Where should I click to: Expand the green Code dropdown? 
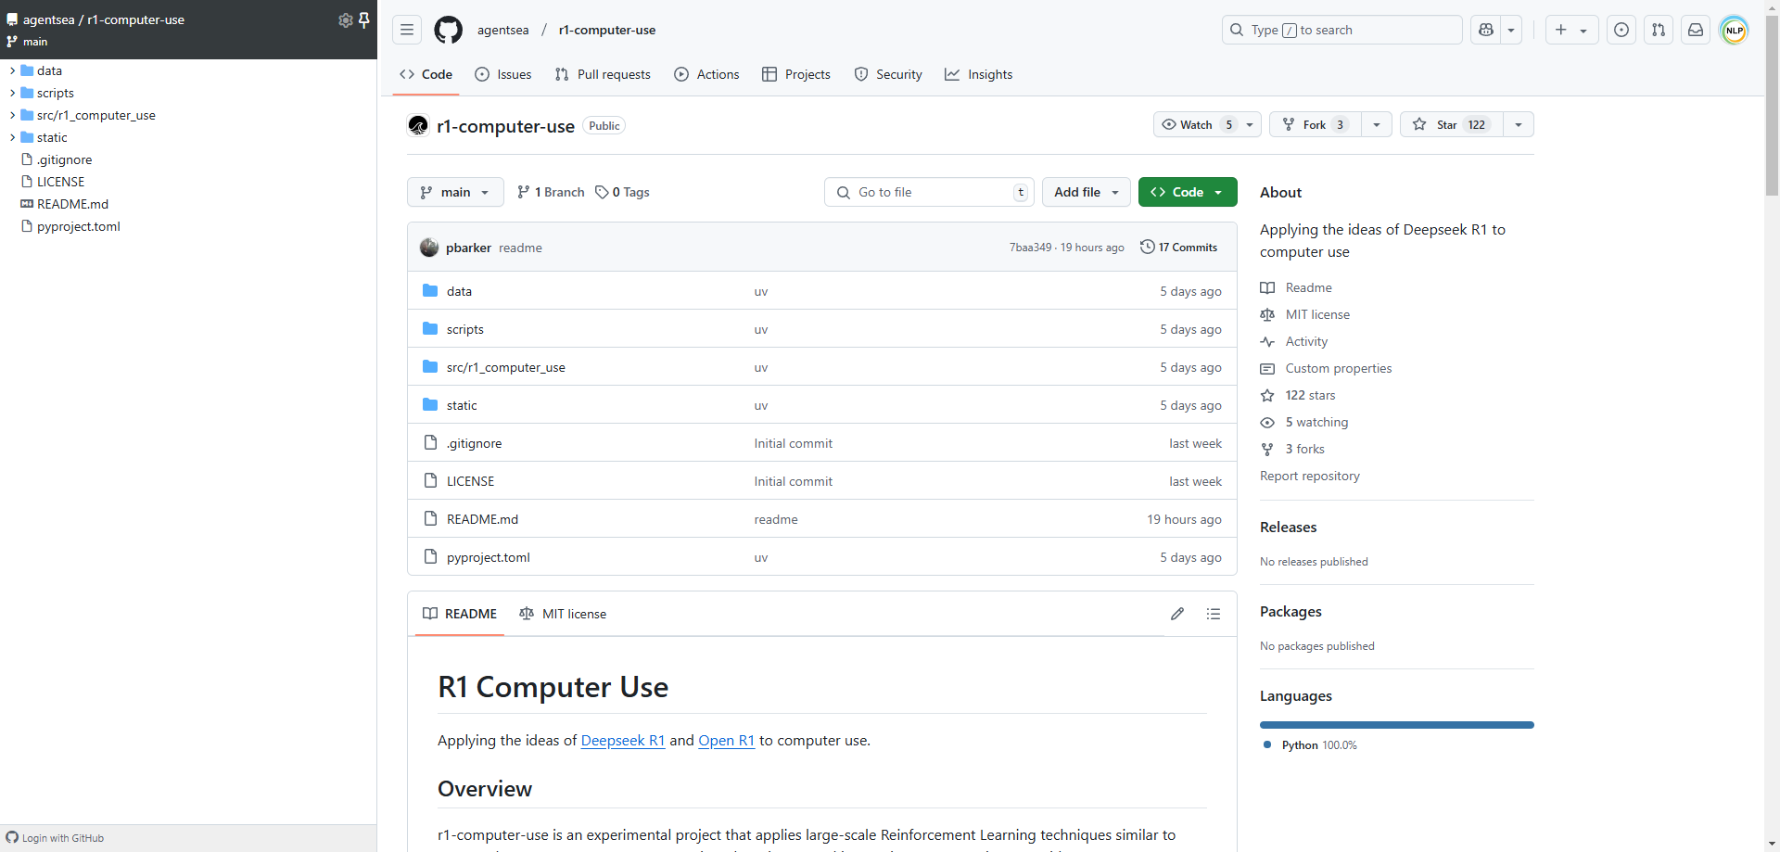(x=1187, y=192)
